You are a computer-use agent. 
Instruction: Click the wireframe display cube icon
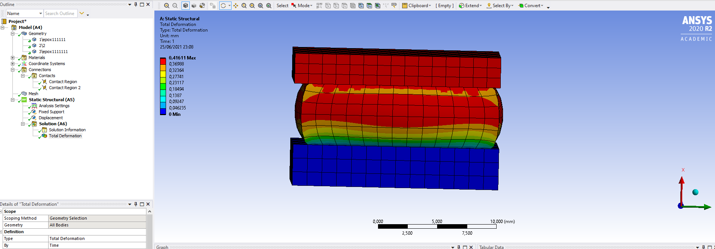(194, 6)
